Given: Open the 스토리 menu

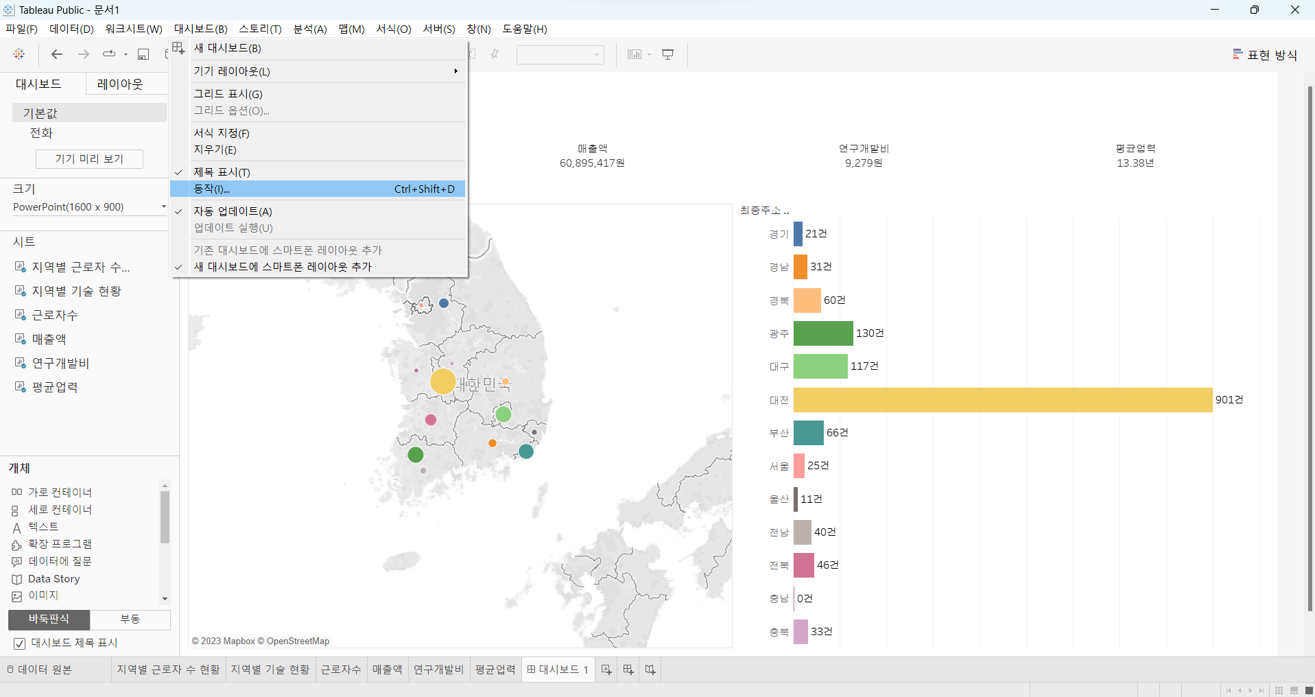Looking at the screenshot, I should click(x=261, y=29).
